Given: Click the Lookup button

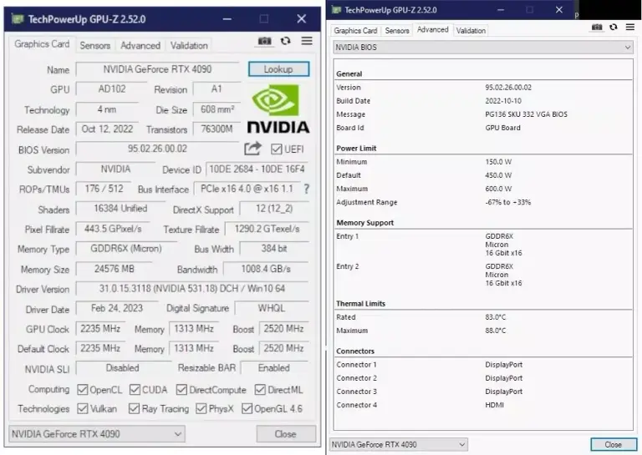Looking at the screenshot, I should tap(279, 69).
